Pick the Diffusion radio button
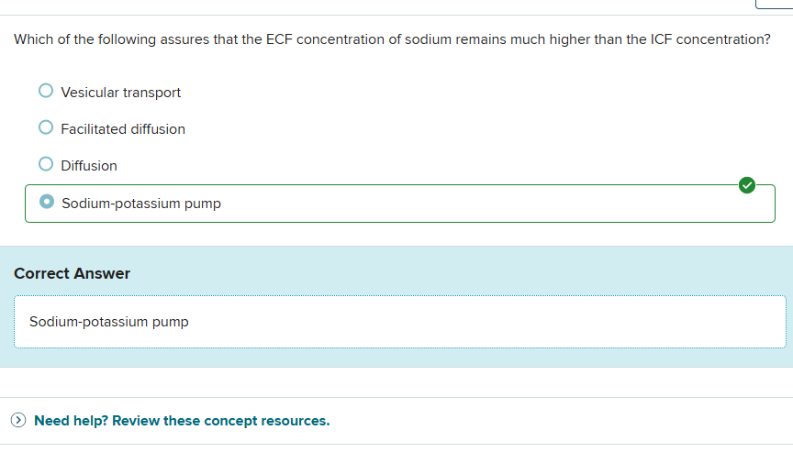 tap(46, 165)
